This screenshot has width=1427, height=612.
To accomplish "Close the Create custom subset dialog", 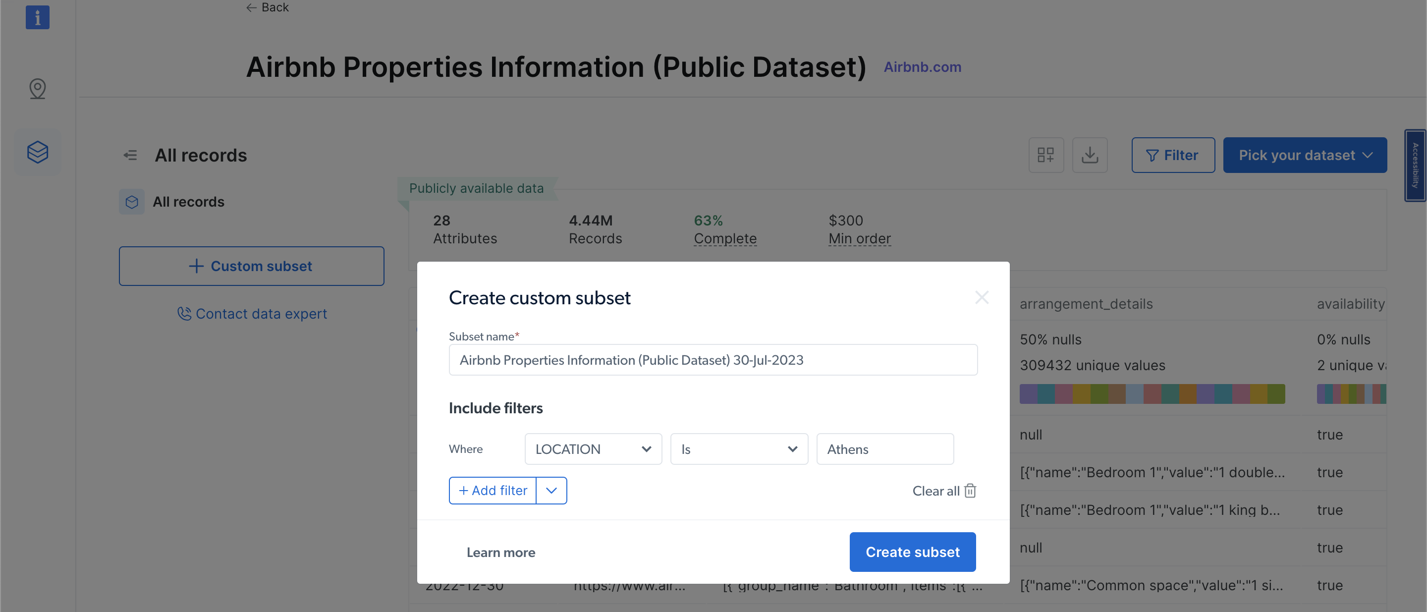I will (981, 298).
